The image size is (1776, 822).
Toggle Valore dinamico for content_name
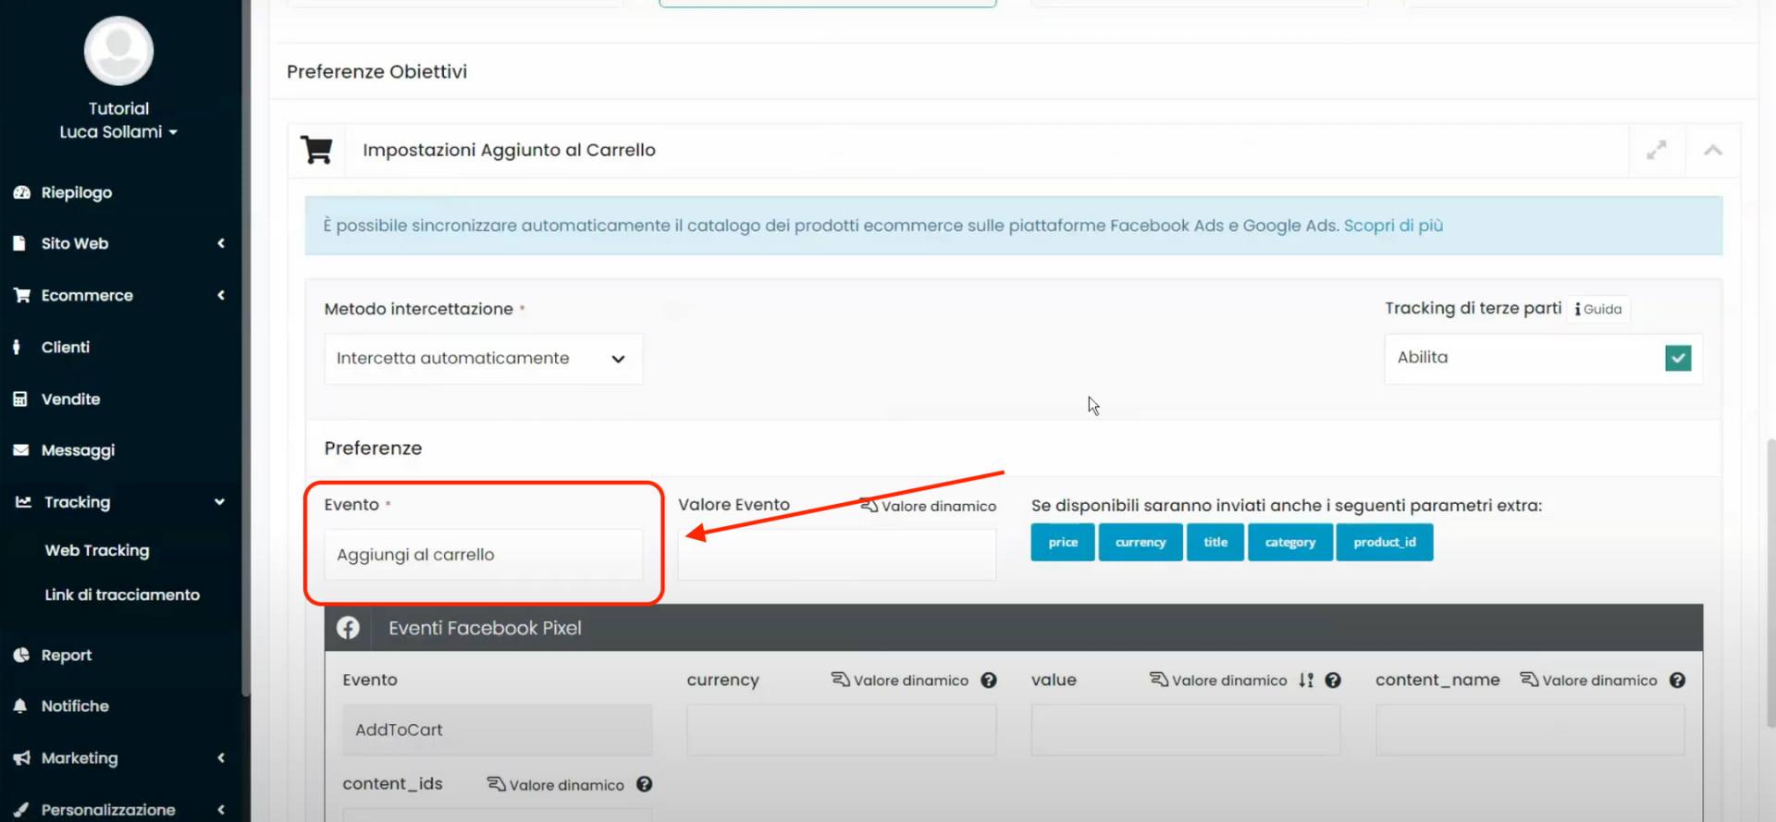1588,681
